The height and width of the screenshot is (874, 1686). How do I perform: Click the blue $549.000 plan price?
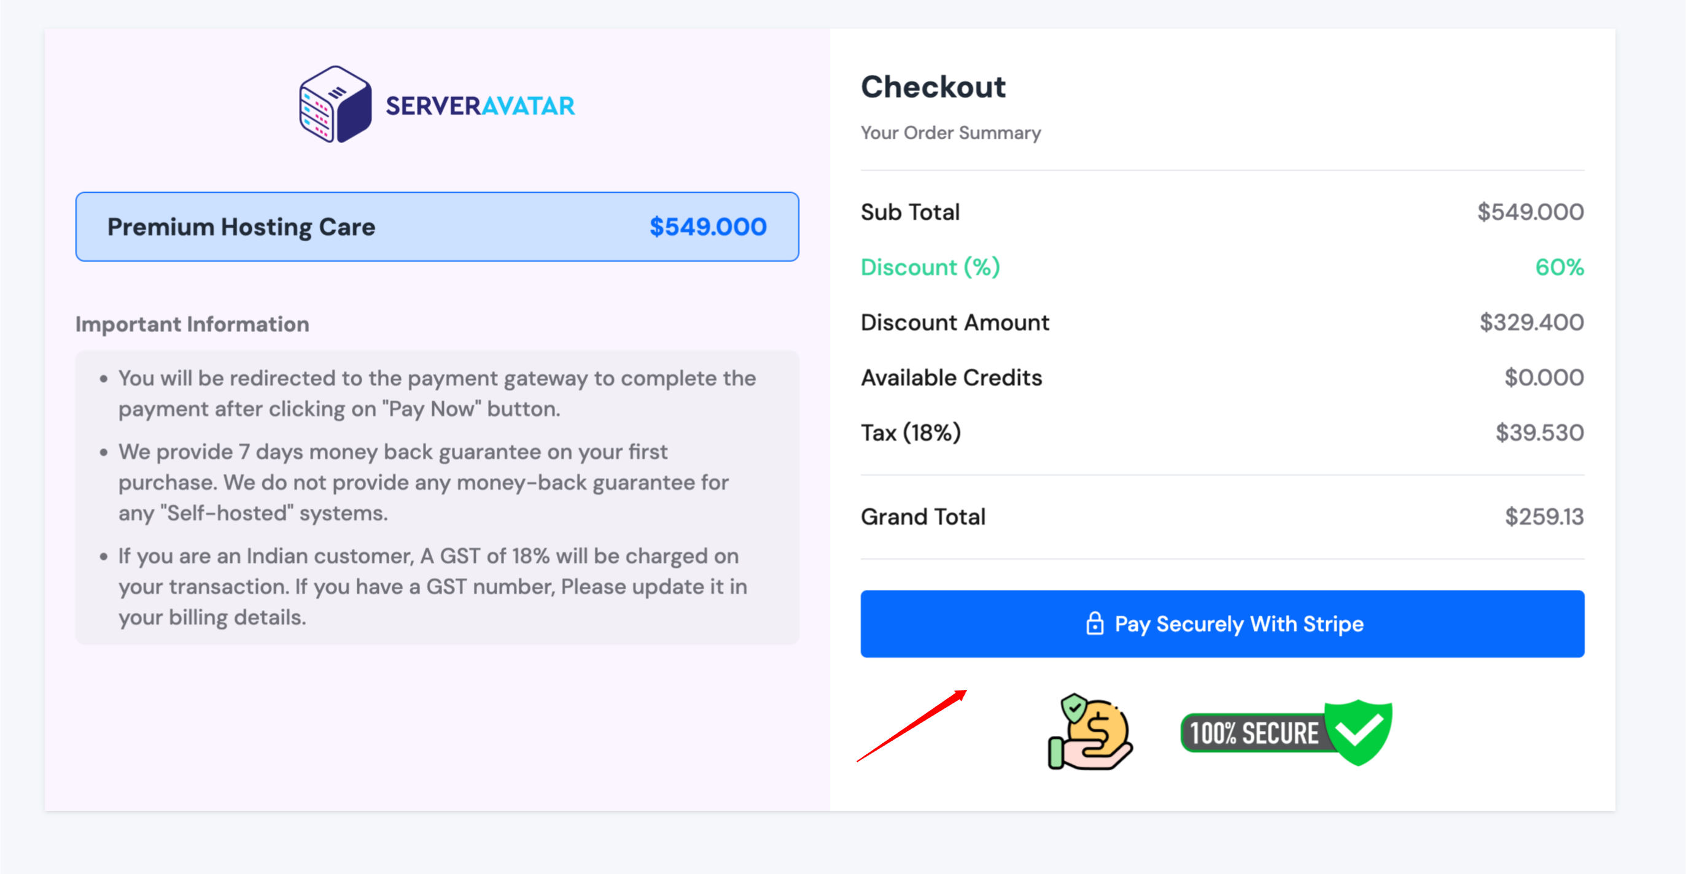707,227
